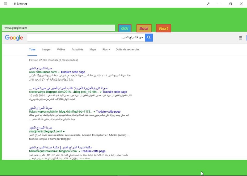Image resolution: width=247 pixels, height=176 pixels.
Task: Click the bibliothequesmounir48.blogspot.com/ green URL
Action: point(53,151)
